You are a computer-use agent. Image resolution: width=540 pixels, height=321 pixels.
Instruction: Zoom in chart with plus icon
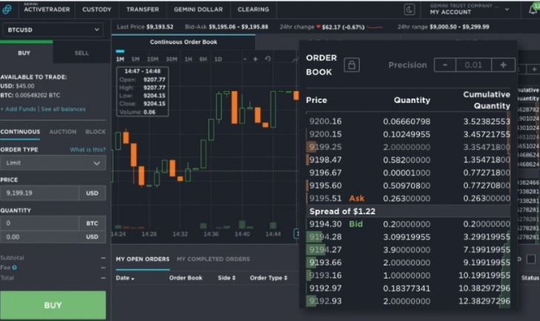[255, 59]
